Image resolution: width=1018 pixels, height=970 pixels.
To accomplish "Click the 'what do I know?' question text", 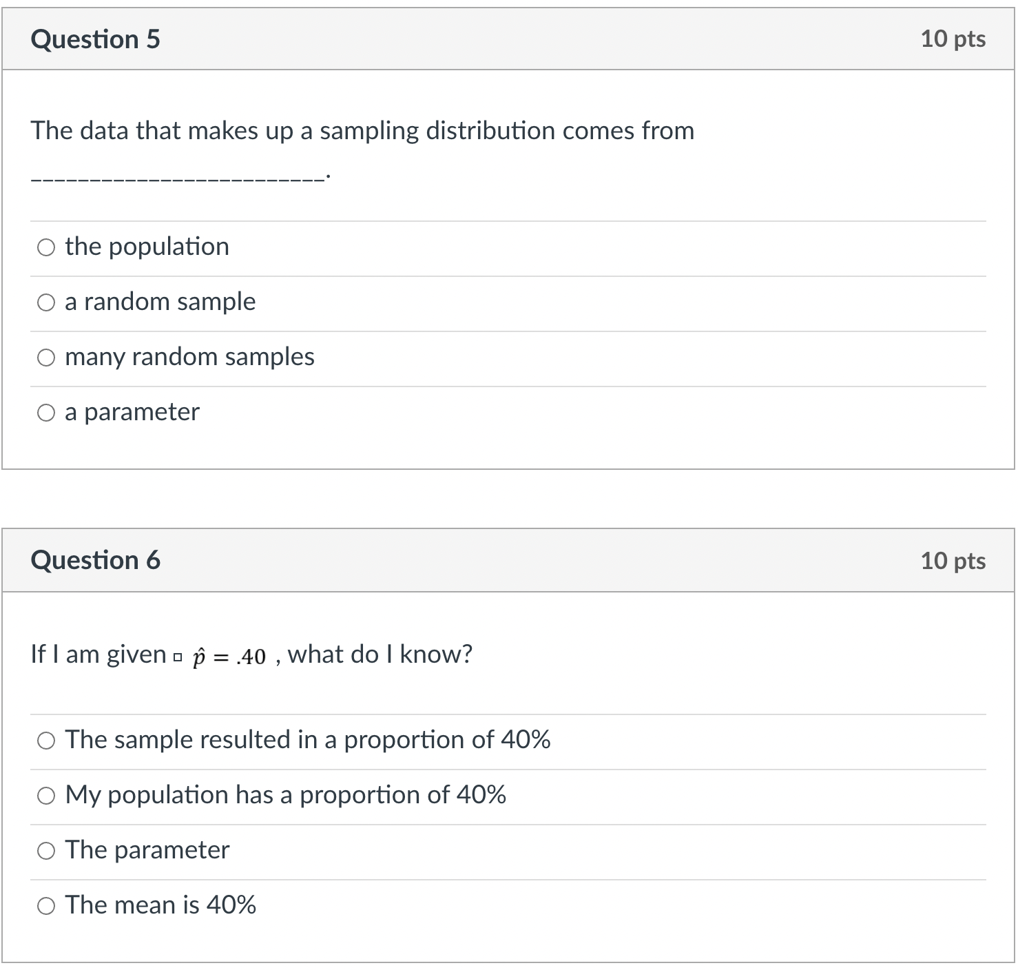I will click(380, 654).
